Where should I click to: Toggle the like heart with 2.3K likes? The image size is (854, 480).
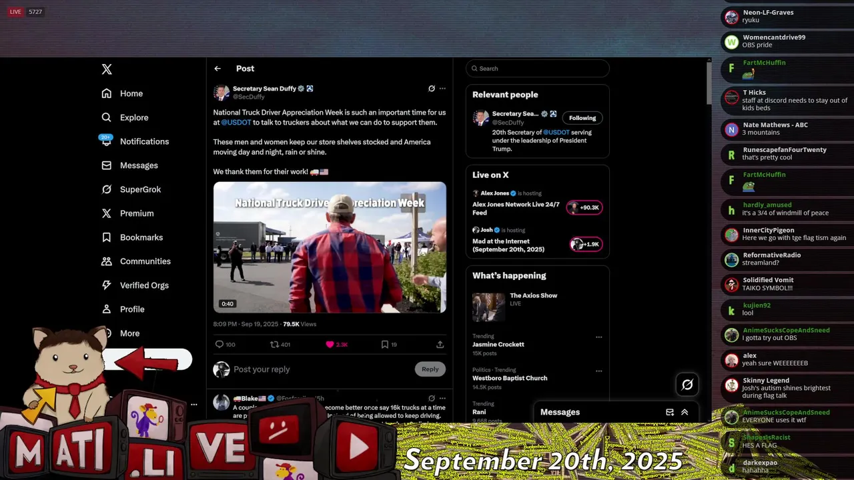(330, 345)
